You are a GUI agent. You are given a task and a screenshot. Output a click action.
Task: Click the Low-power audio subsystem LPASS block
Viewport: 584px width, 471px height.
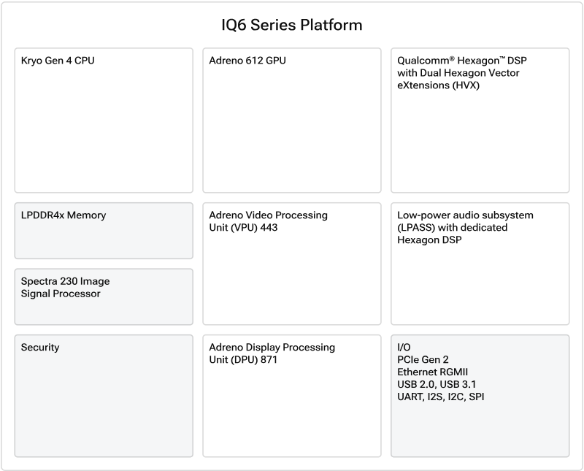point(480,264)
